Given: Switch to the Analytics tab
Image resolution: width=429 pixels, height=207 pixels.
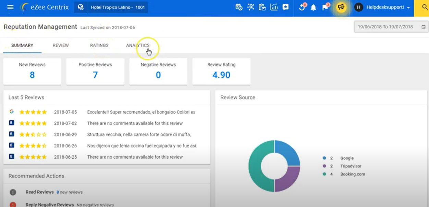Looking at the screenshot, I should pyautogui.click(x=138, y=45).
